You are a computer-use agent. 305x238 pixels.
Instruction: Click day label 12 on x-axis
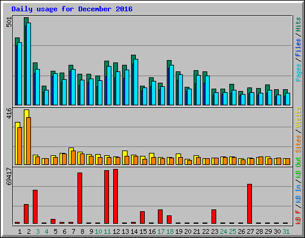point(116,231)
